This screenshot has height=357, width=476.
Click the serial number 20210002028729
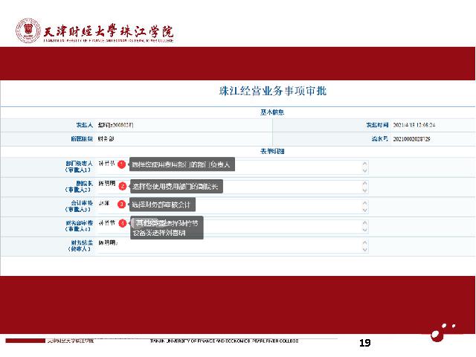click(411, 139)
